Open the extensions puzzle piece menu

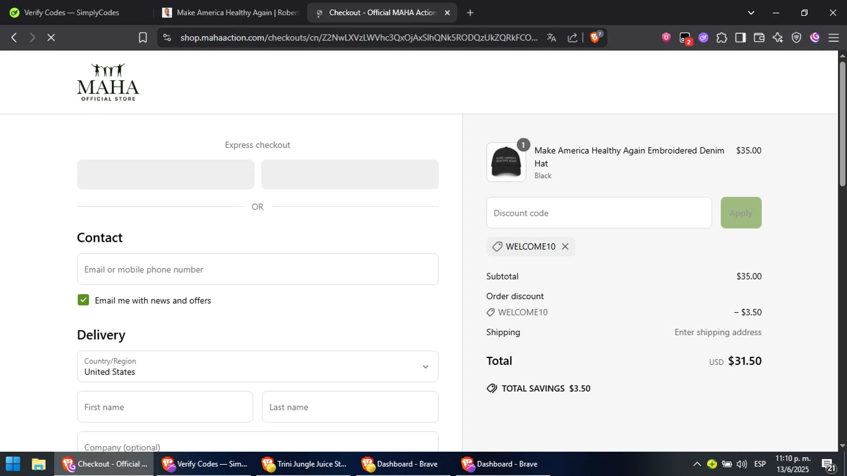pyautogui.click(x=722, y=37)
